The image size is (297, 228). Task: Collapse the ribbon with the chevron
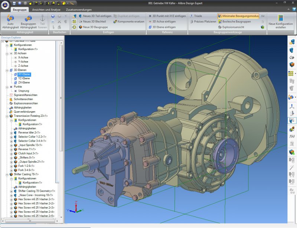pyautogui.click(x=288, y=9)
